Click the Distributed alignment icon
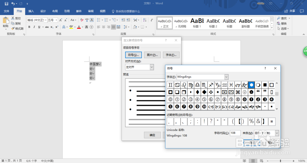This screenshot has height=163, width=307. [x=119, y=27]
